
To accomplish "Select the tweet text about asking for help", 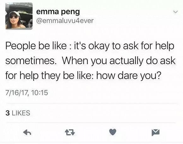I will pos(91,61).
